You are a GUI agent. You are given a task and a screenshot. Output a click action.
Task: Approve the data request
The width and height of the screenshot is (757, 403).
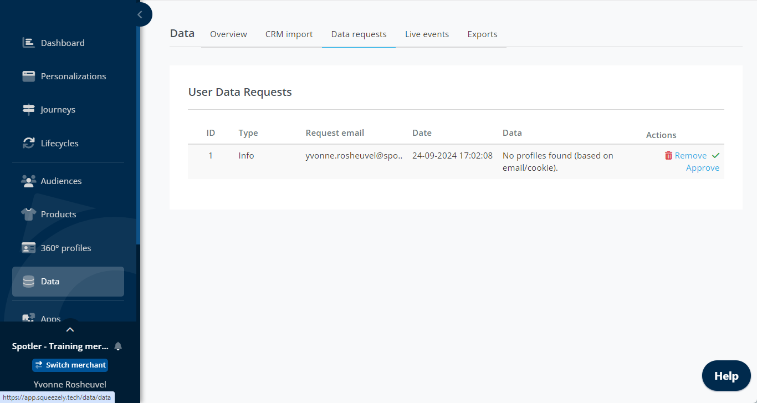703,168
